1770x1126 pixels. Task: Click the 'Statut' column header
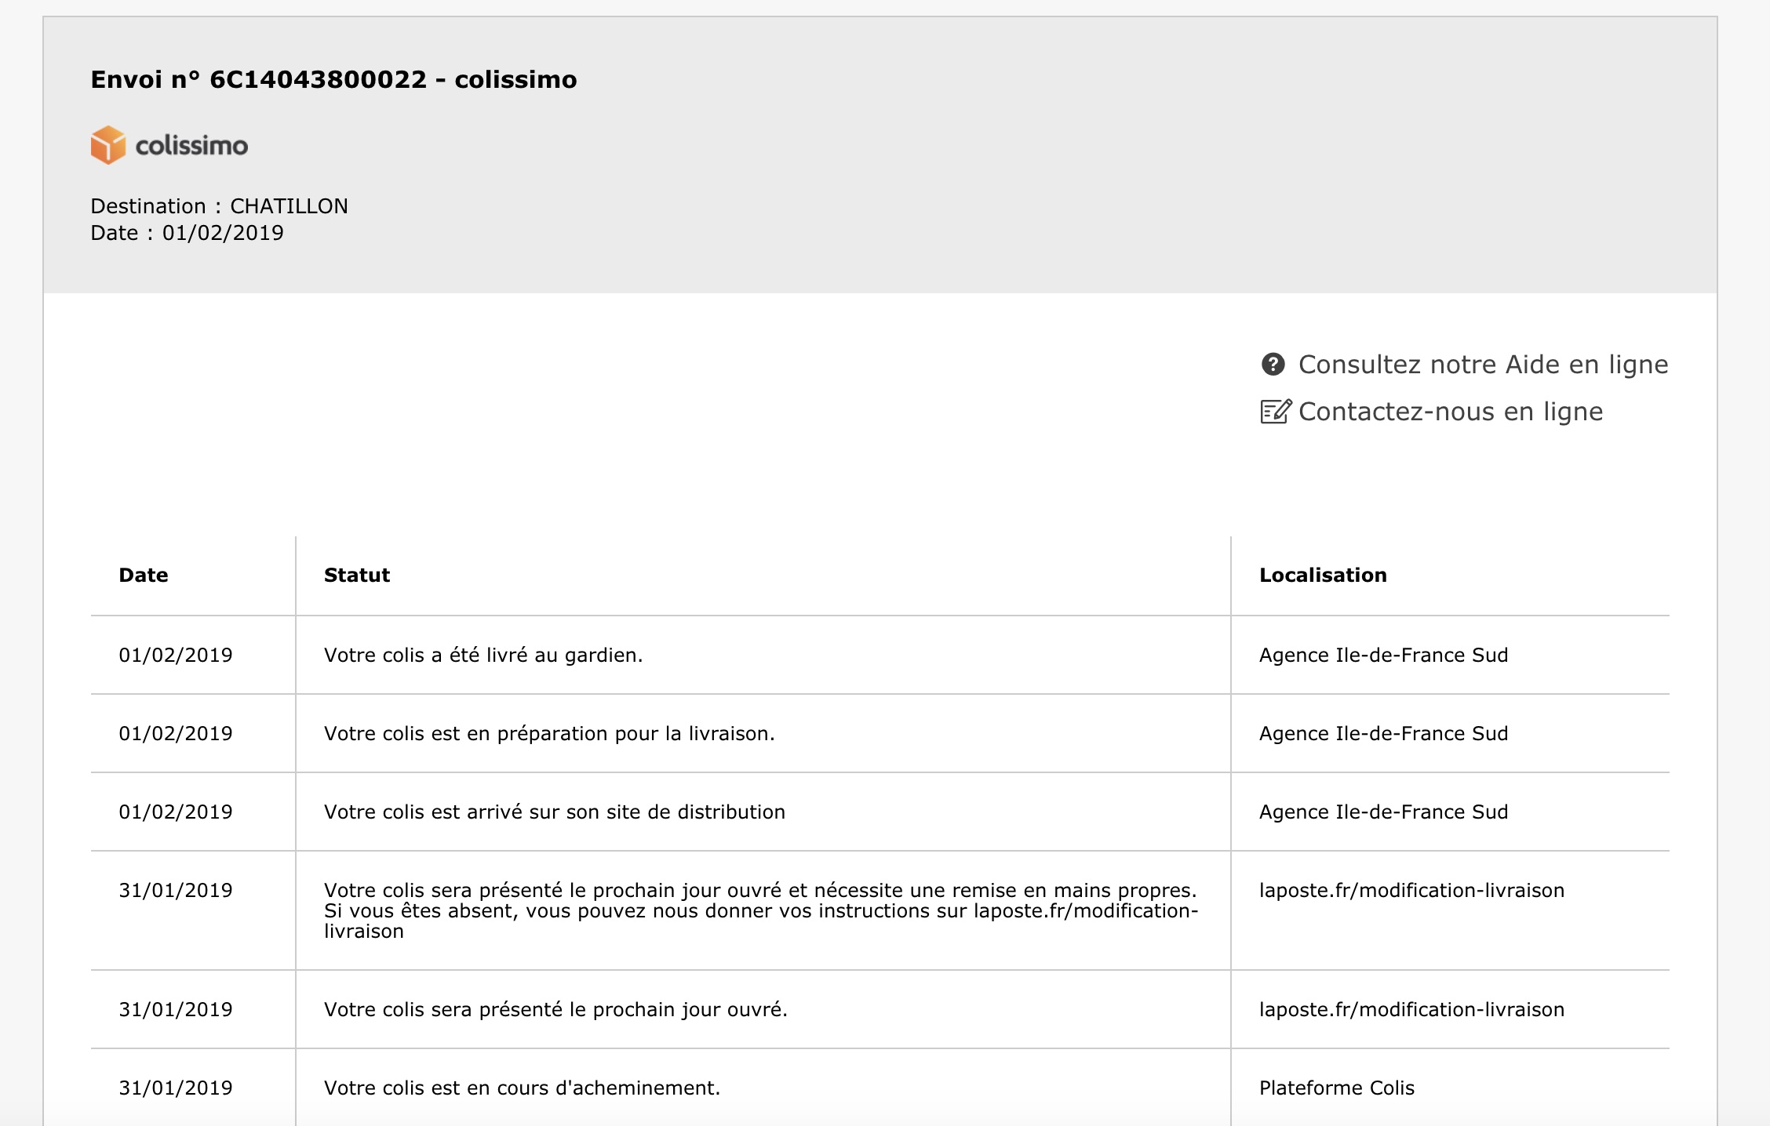[x=357, y=576]
